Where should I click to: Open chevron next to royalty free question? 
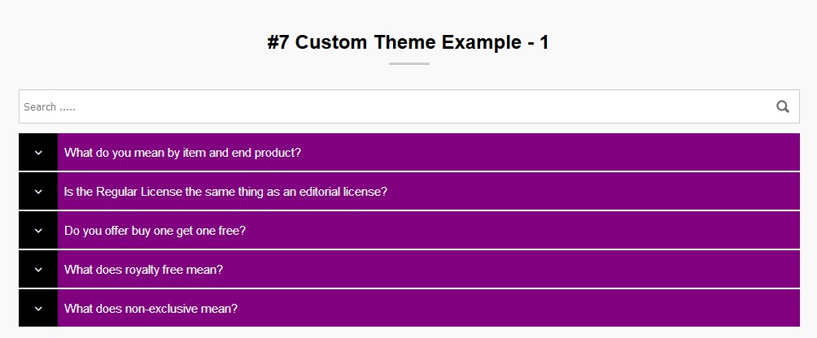(x=38, y=270)
